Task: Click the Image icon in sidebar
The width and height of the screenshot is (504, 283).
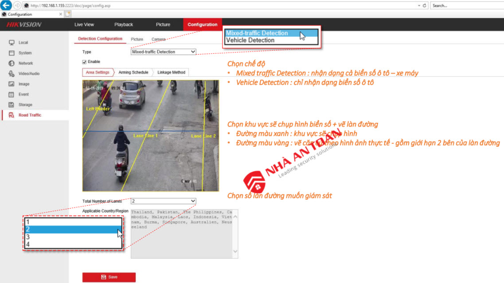Action: 12,84
